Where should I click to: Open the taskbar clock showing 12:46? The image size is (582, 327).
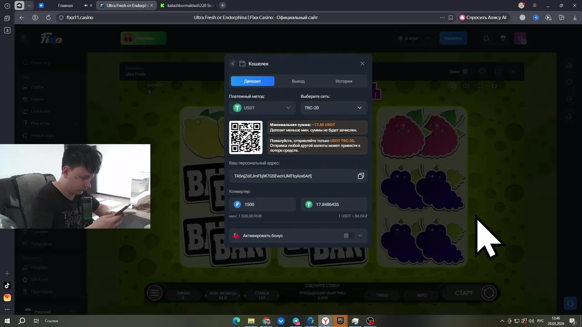(x=556, y=321)
